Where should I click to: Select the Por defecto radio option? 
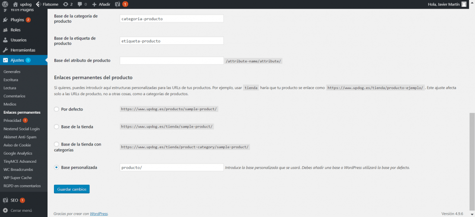coord(56,109)
